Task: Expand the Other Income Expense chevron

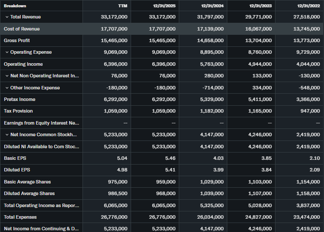Action: 7,88
